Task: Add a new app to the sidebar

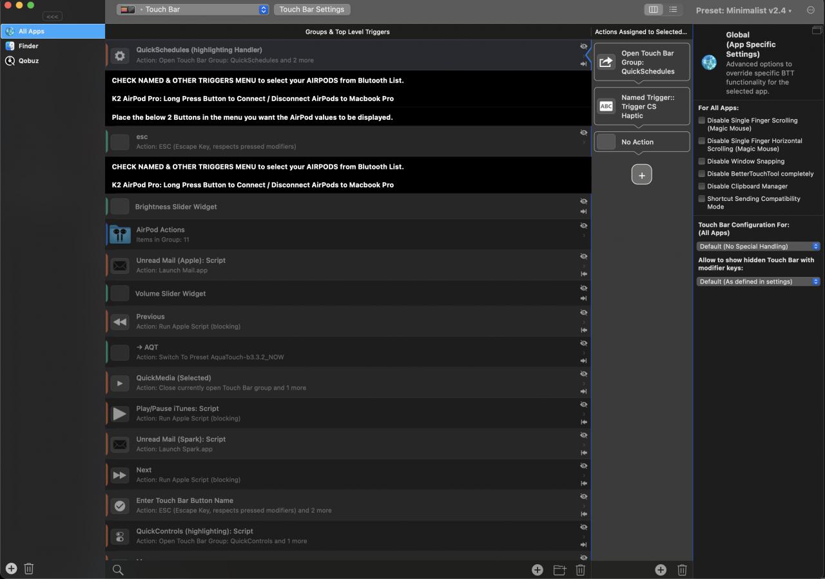Action: click(11, 568)
